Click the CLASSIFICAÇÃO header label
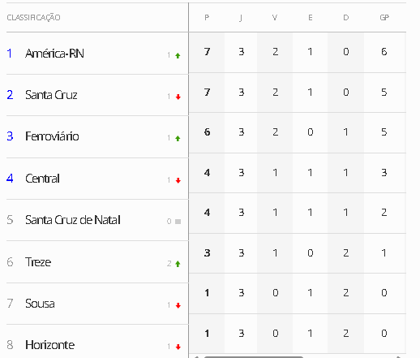 point(33,18)
